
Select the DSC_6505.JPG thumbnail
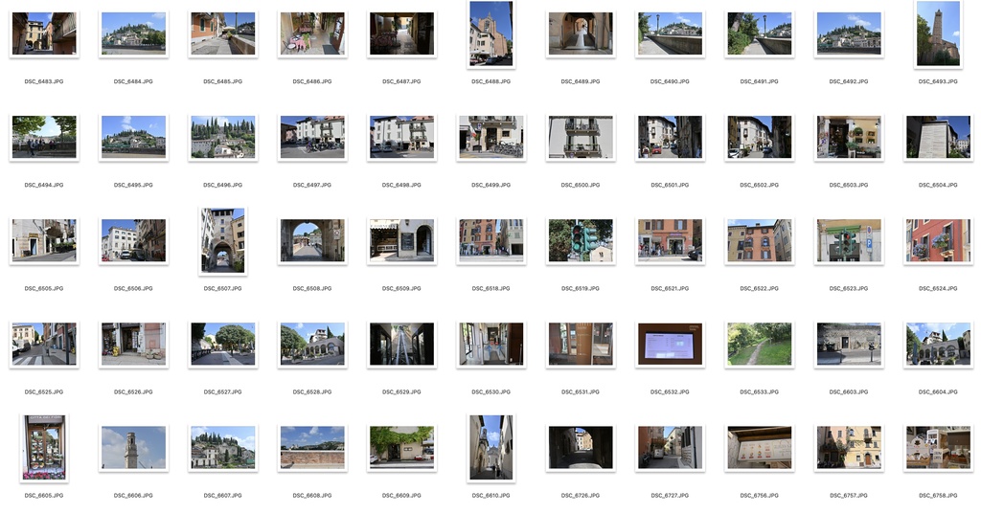tap(44, 240)
